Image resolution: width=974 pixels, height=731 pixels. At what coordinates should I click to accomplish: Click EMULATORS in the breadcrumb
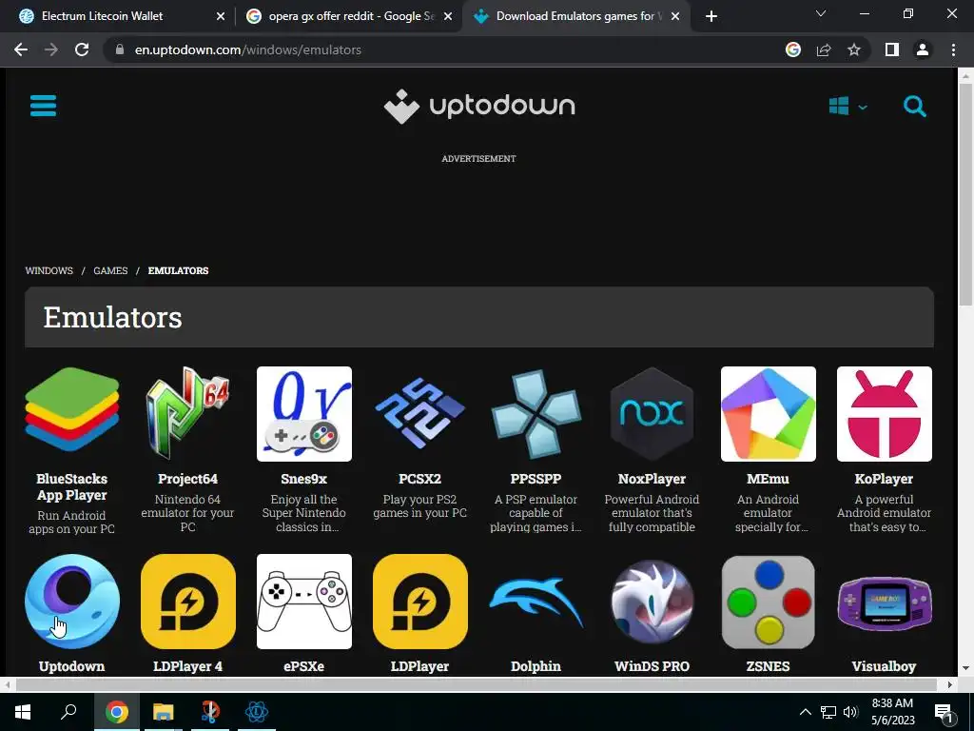click(178, 270)
